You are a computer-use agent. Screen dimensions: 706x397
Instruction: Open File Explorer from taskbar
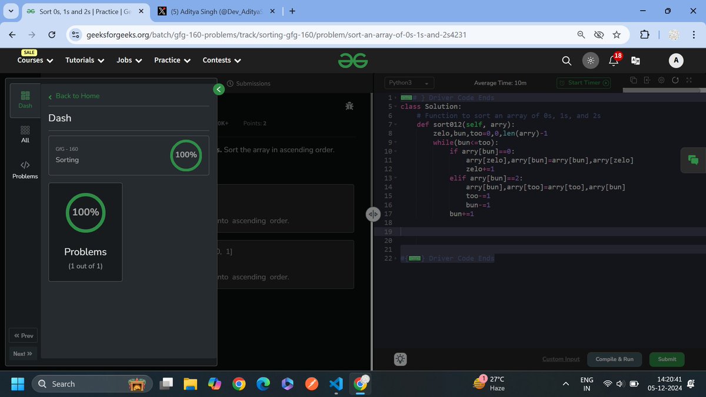[x=190, y=384]
